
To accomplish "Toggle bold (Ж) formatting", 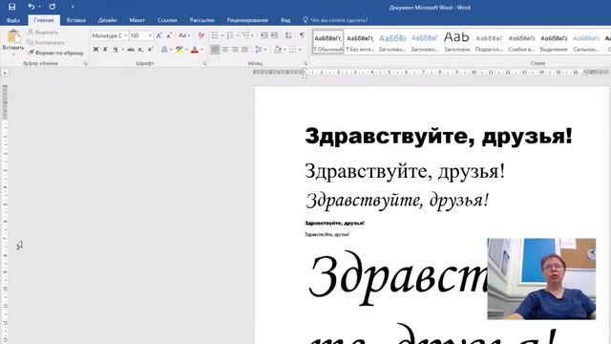I will coord(95,50).
